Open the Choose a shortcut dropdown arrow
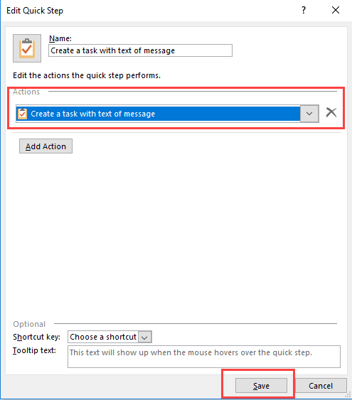This screenshot has height=400, width=352. point(145,337)
